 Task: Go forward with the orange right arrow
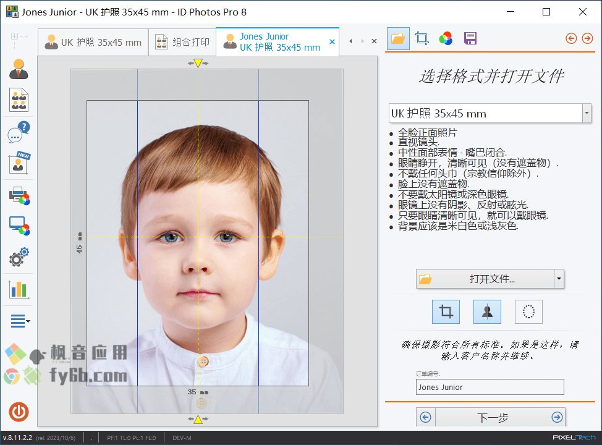tap(587, 38)
